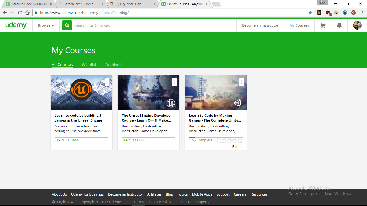367x206 pixels.
Task: Click the browser forward arrow
Action: 12,13
